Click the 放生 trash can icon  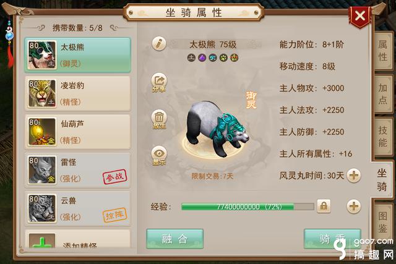pyautogui.click(x=159, y=119)
